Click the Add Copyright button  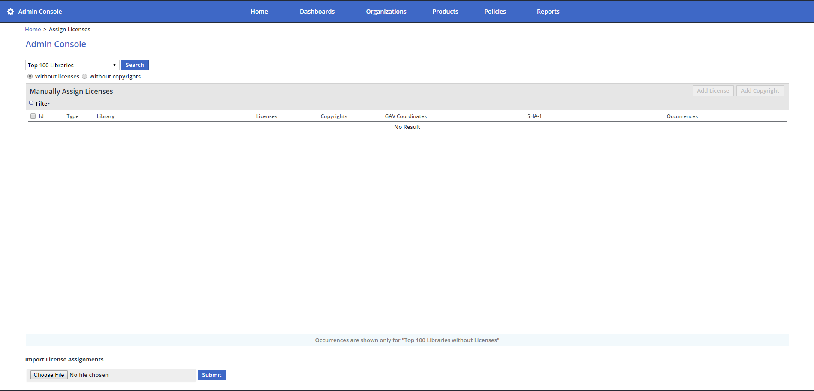760,90
